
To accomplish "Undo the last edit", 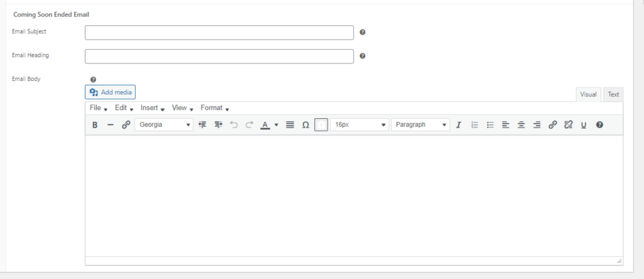I will tap(234, 124).
